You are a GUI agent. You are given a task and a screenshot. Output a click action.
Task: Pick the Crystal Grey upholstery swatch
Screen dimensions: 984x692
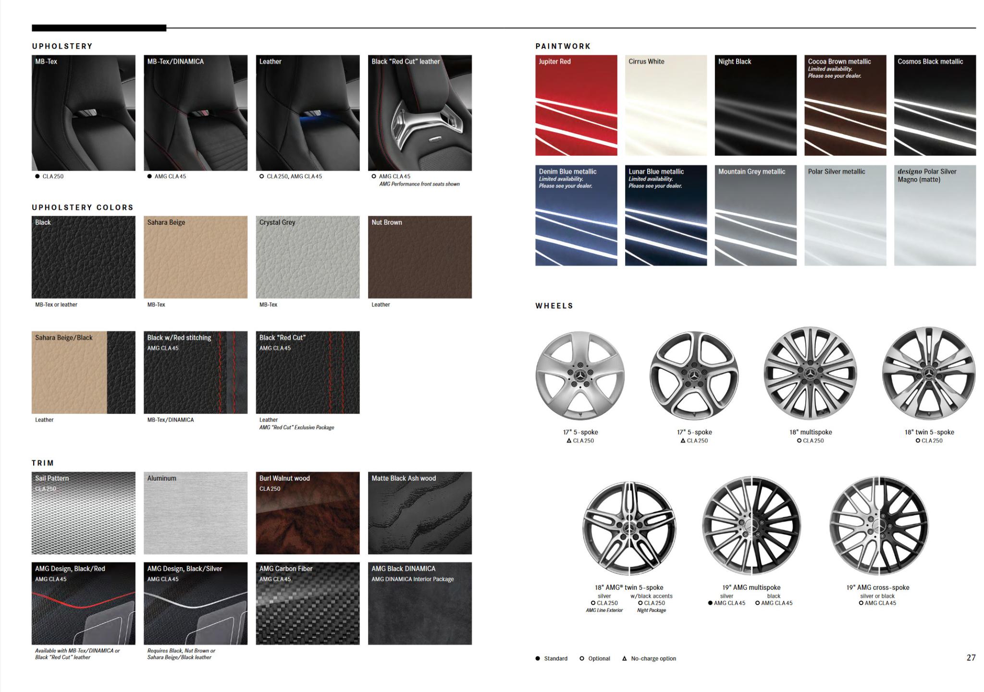coord(307,257)
